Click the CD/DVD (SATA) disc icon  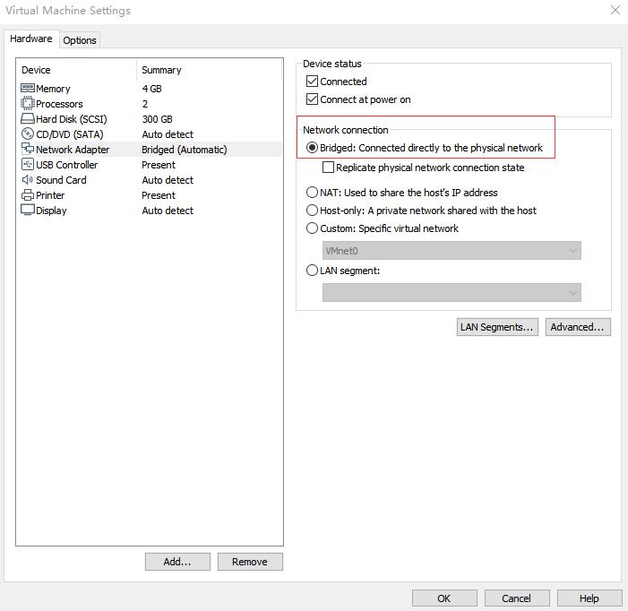(x=27, y=133)
